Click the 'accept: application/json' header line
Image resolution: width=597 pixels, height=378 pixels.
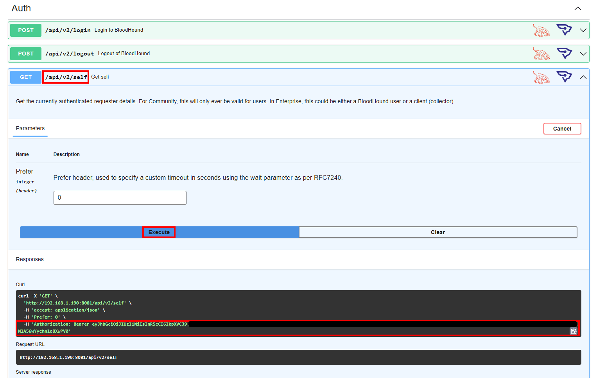[x=65, y=310]
